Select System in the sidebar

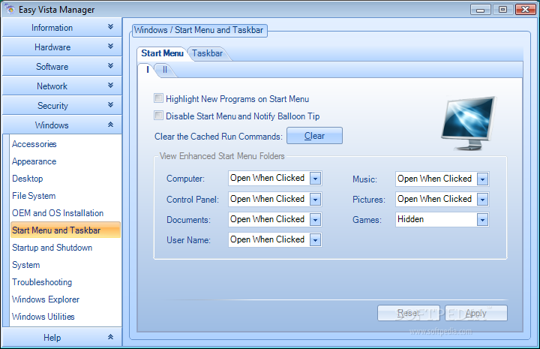pyautogui.click(x=25, y=265)
